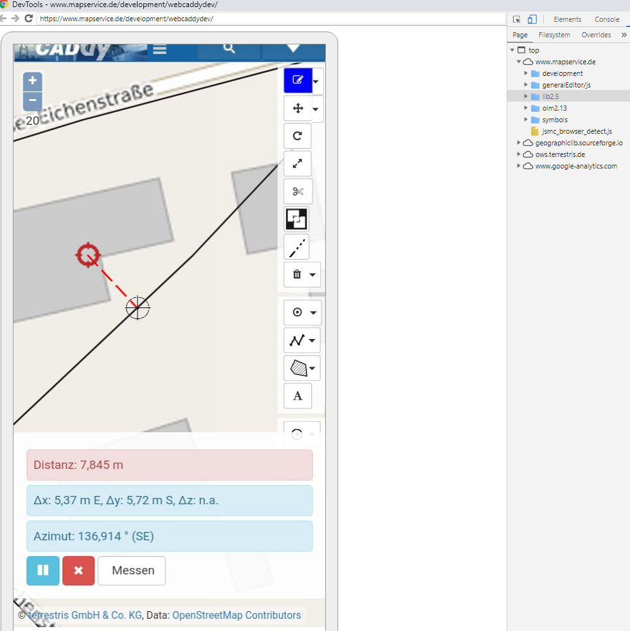Viewport: 630px width, 631px height.
Task: Open the polygon draw tool dropdown
Action: (312, 369)
